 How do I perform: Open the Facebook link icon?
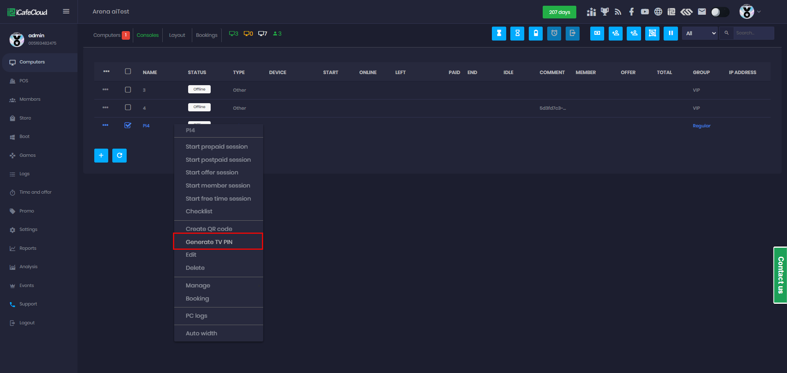(x=631, y=12)
